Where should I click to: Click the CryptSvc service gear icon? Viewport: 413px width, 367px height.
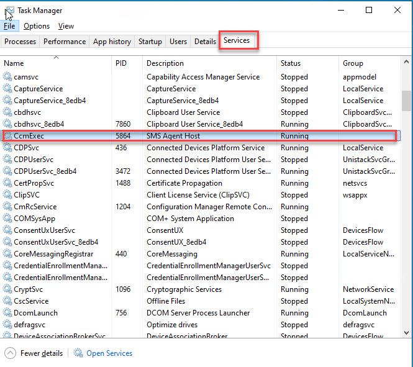coord(8,289)
